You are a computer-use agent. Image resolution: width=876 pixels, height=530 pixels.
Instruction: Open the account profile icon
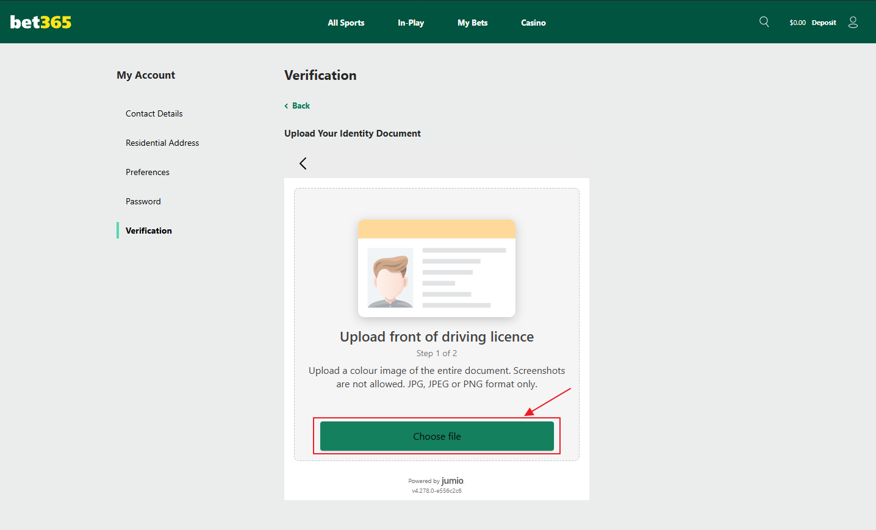tap(853, 22)
